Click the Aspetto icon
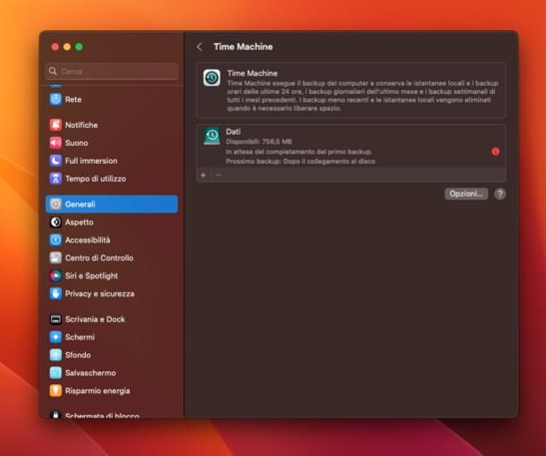546x456 pixels. pos(55,222)
